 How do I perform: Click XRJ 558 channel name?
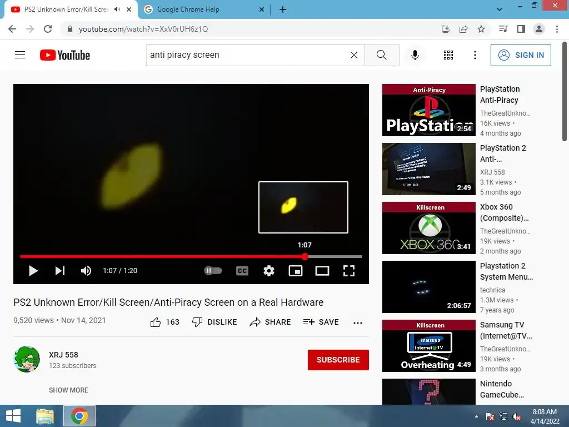(x=63, y=355)
